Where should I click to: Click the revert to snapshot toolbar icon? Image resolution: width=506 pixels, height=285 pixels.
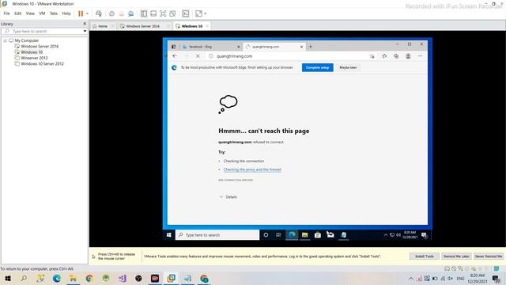click(x=121, y=13)
